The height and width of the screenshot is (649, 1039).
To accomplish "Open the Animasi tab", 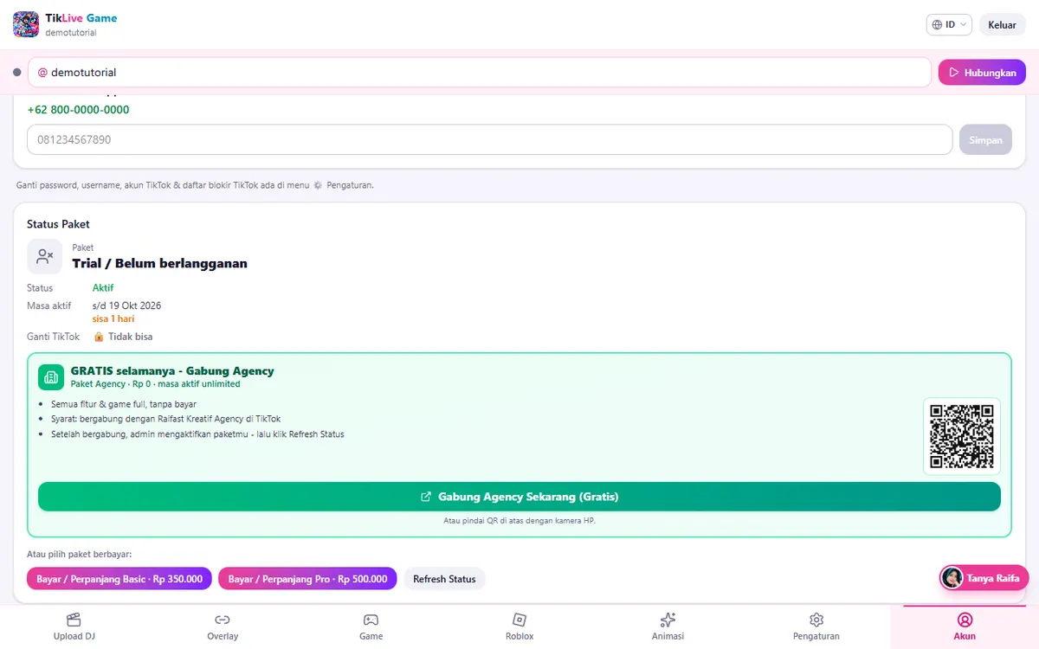I will click(668, 627).
